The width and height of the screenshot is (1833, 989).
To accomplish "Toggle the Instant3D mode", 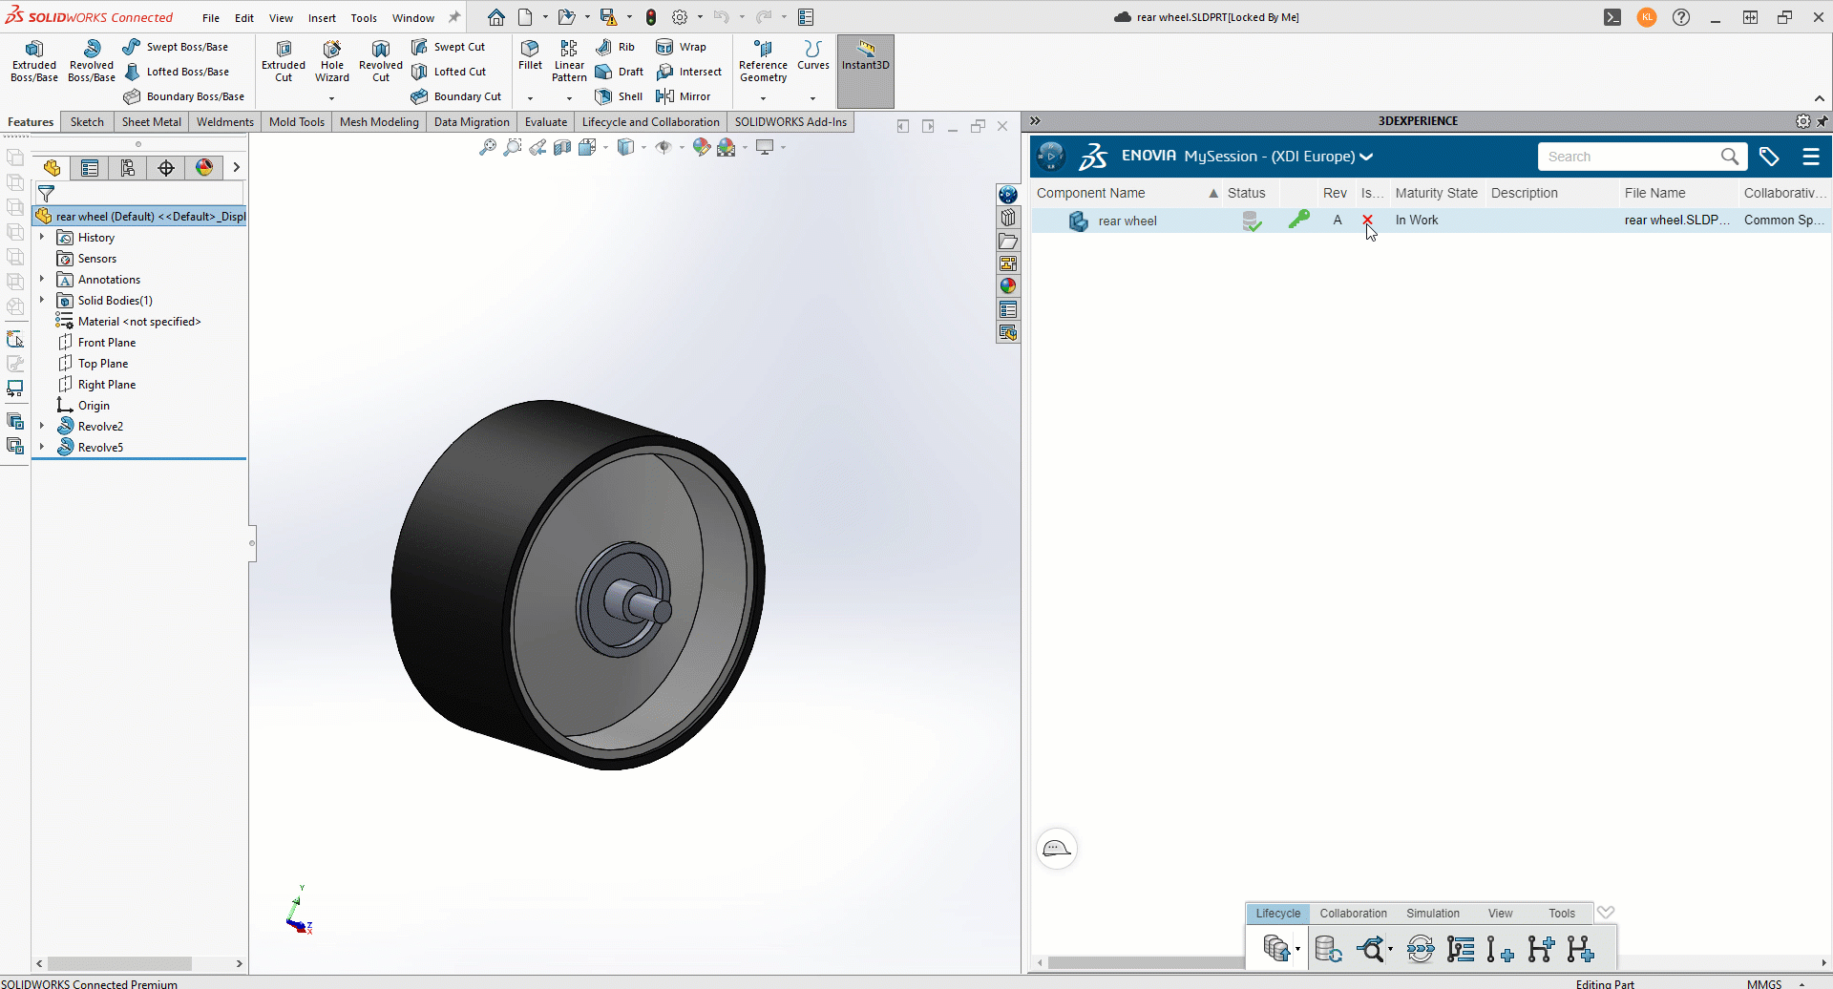I will (x=865, y=57).
